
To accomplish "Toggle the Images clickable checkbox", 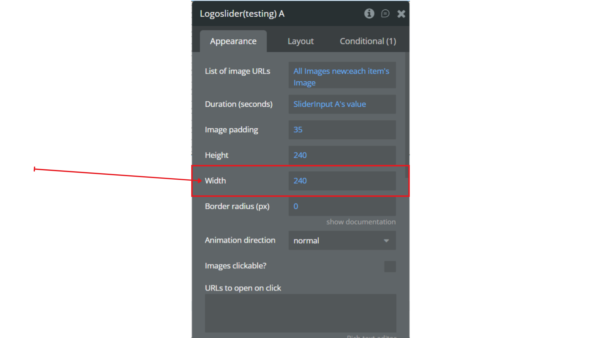I will coord(390,267).
